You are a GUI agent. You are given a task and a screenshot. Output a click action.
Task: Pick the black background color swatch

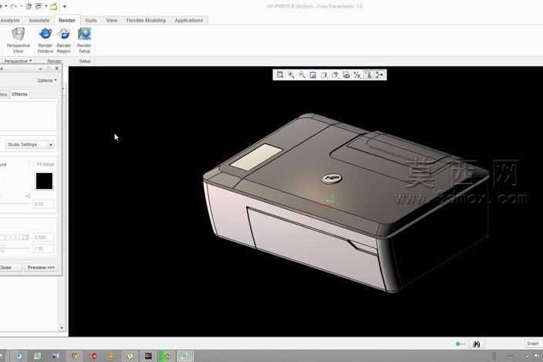click(44, 181)
